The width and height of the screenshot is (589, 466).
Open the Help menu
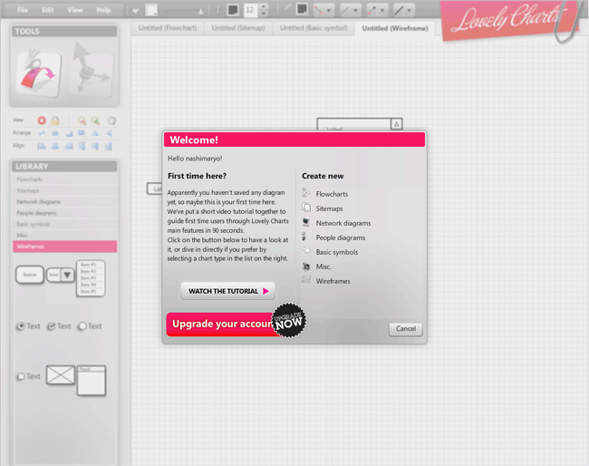tap(103, 10)
